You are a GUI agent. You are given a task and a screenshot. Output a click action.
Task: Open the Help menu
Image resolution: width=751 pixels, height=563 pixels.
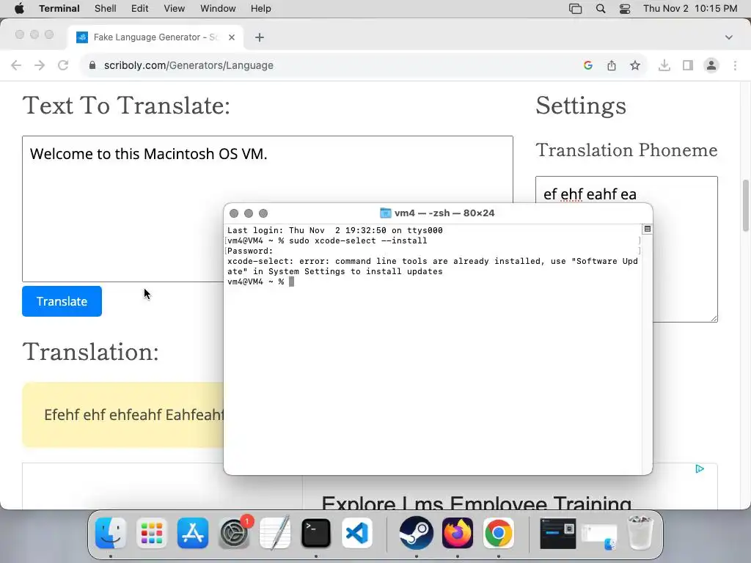tap(261, 9)
